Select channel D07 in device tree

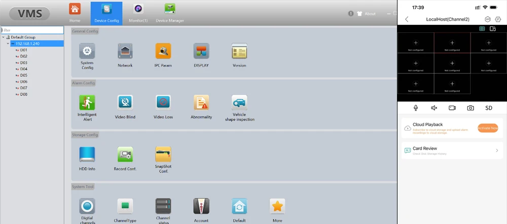24,88
